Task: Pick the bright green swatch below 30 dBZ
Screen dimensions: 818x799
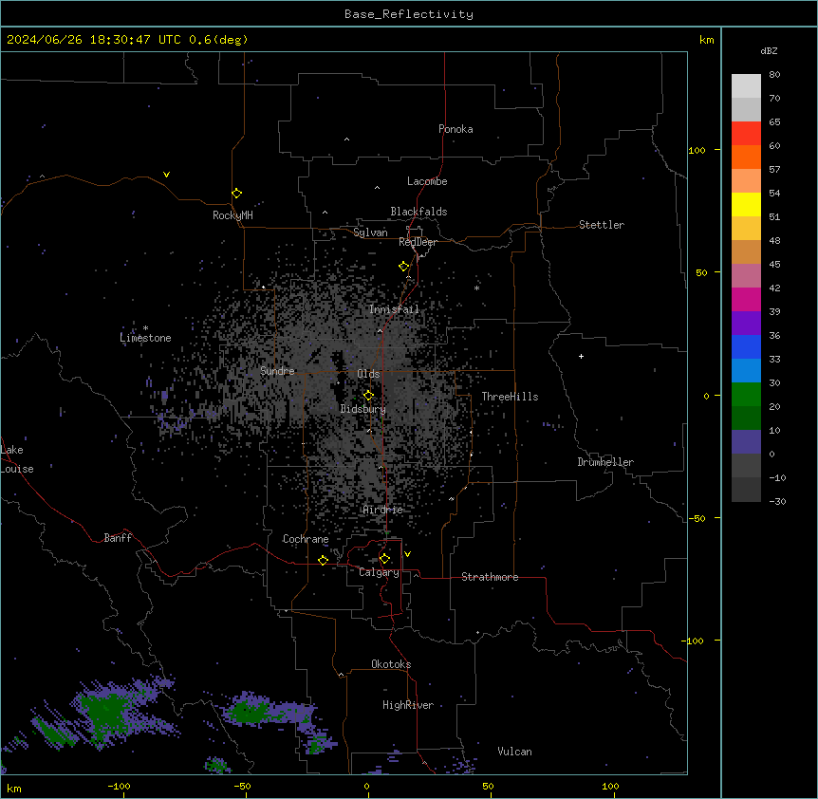Action: (x=746, y=395)
